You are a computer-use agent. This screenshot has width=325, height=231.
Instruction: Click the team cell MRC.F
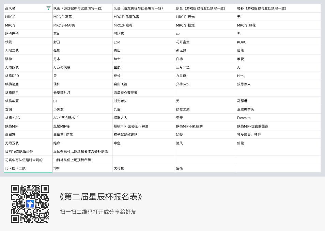(x=28, y=17)
